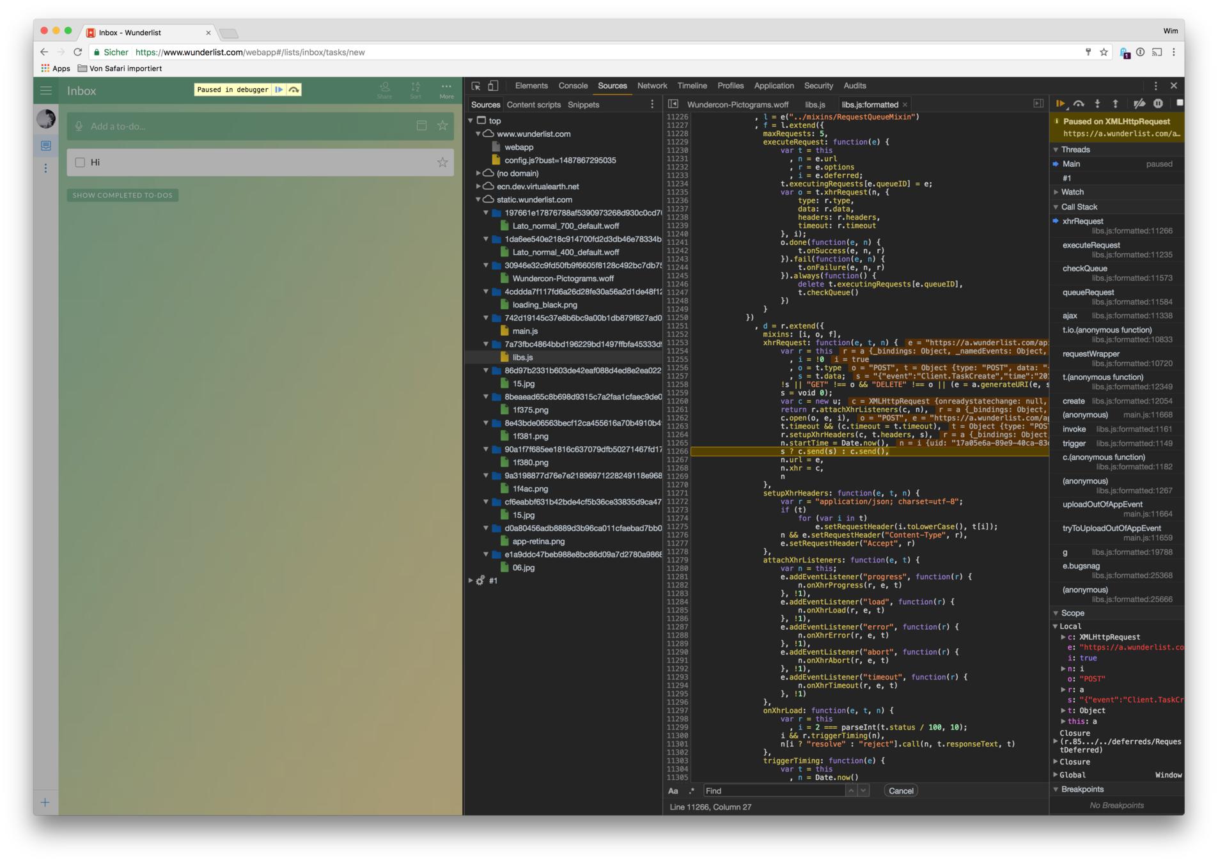The height and width of the screenshot is (863, 1218).
Task: Click step over icon in page overlay
Action: (x=294, y=89)
